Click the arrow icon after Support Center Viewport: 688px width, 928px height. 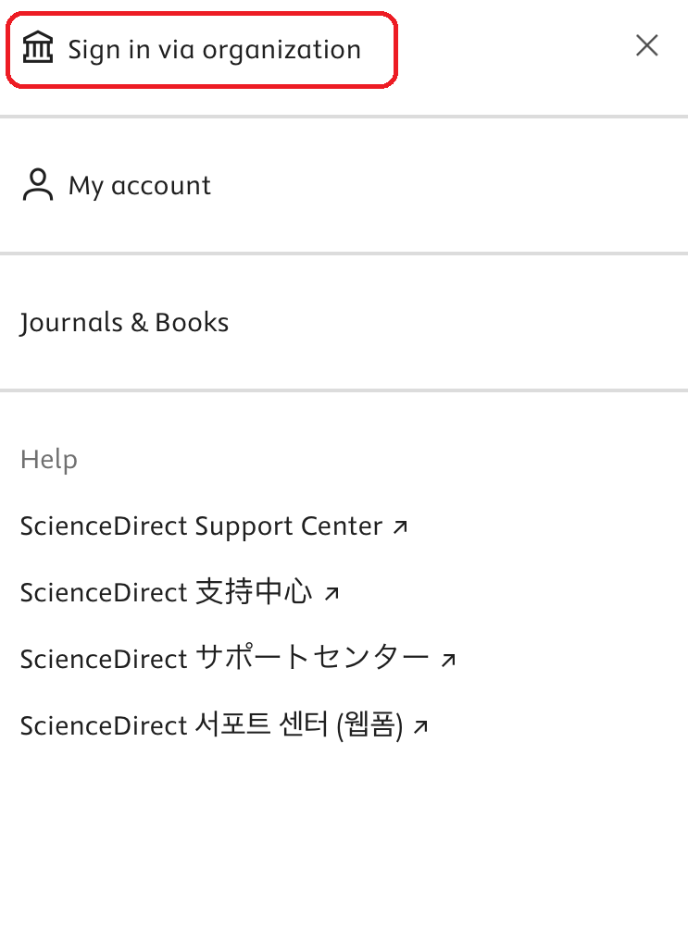[400, 526]
